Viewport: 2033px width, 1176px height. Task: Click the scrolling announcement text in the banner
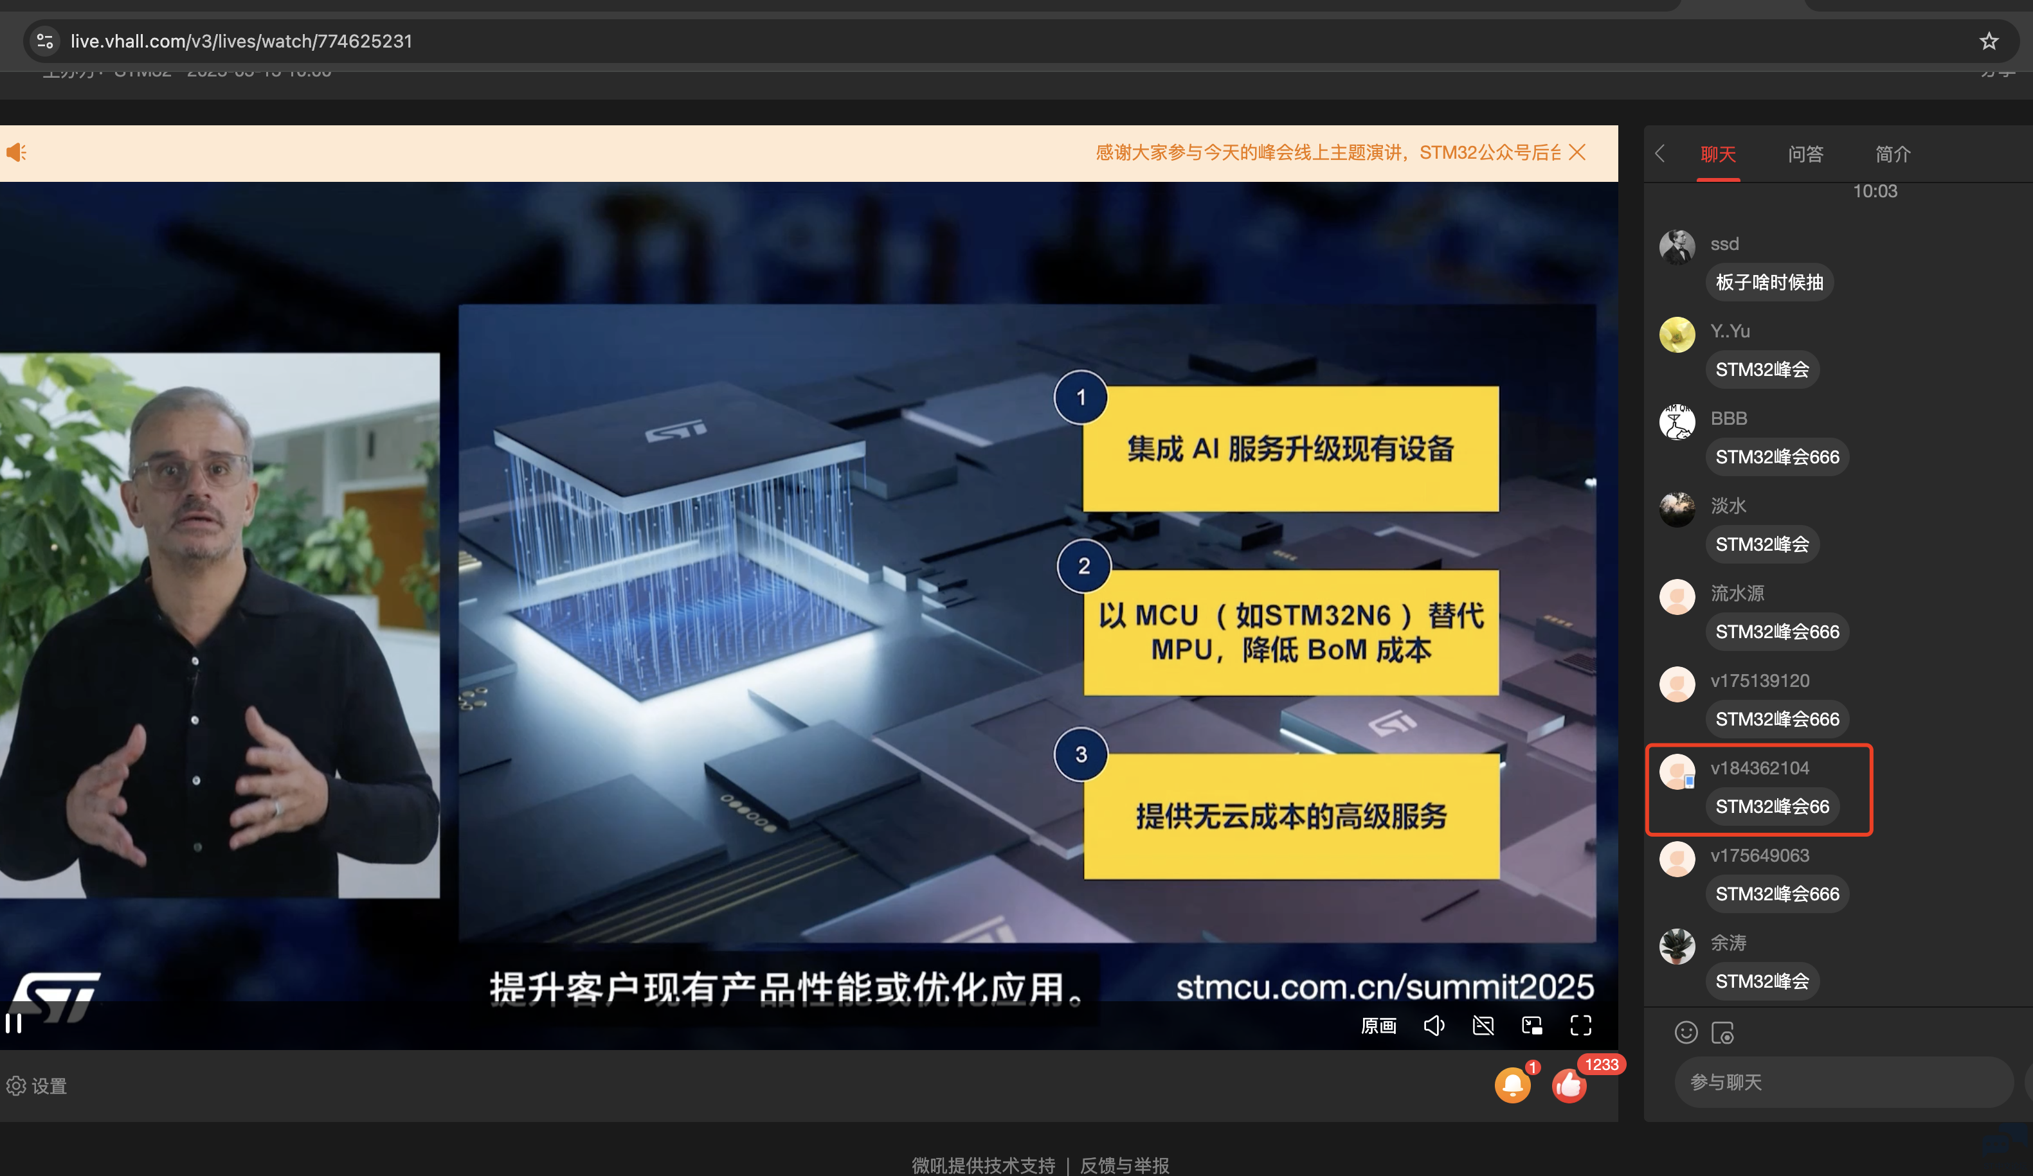coord(1328,152)
